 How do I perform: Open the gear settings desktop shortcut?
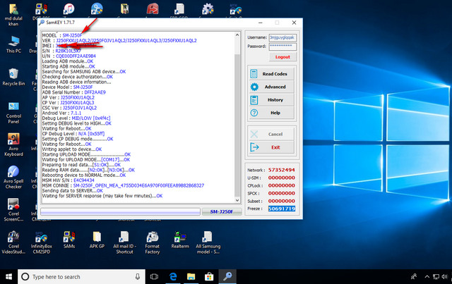(x=208, y=9)
